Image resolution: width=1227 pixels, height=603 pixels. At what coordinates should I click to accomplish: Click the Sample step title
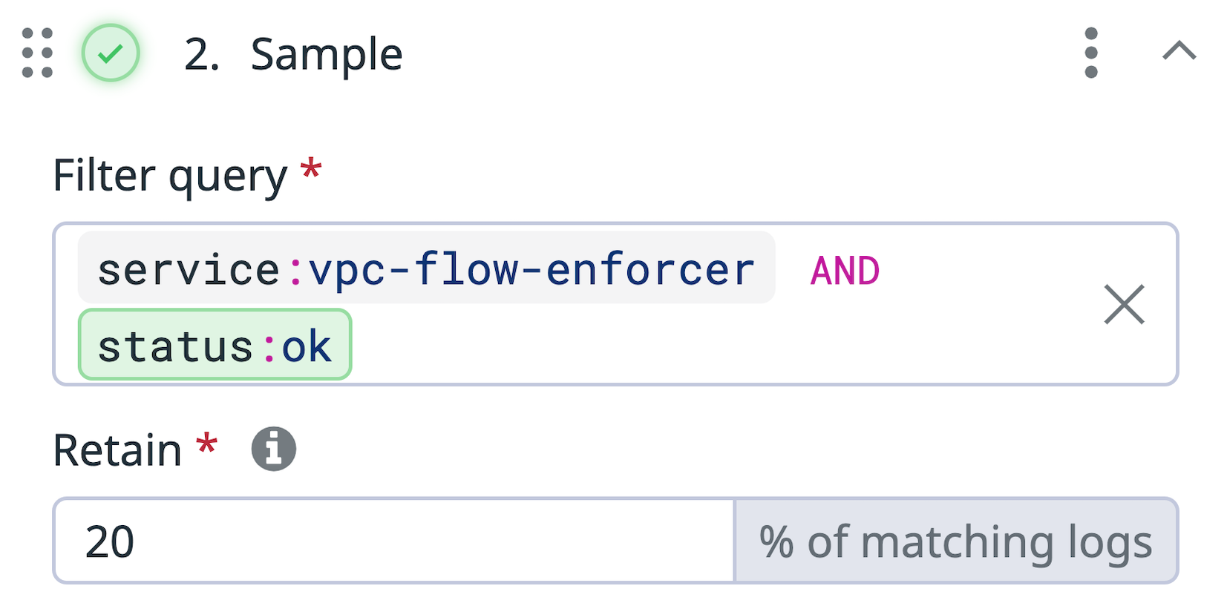[x=325, y=53]
